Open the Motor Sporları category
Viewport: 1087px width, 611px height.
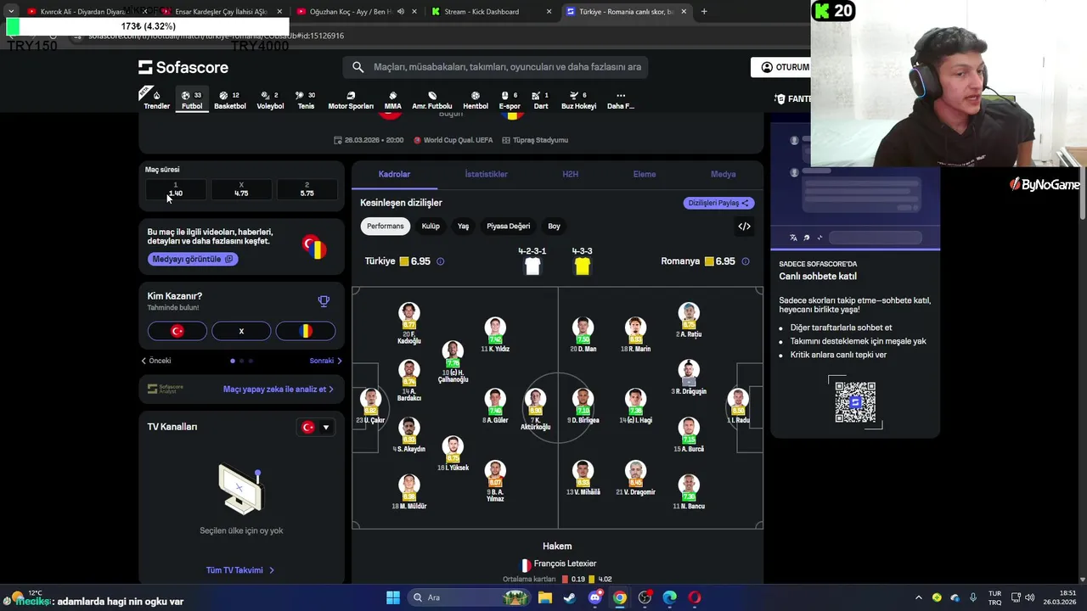point(351,100)
